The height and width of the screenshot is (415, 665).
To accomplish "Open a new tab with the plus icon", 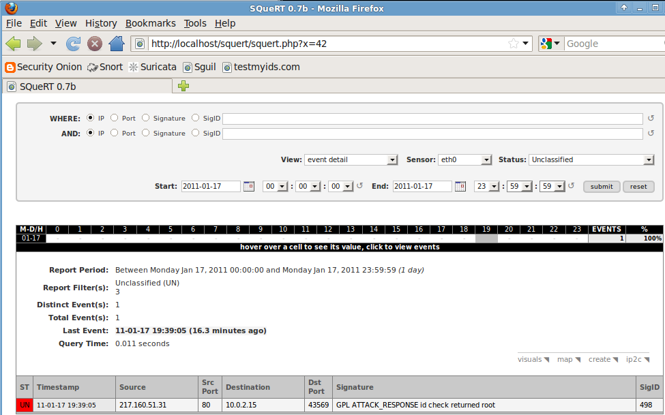I will tap(182, 87).
